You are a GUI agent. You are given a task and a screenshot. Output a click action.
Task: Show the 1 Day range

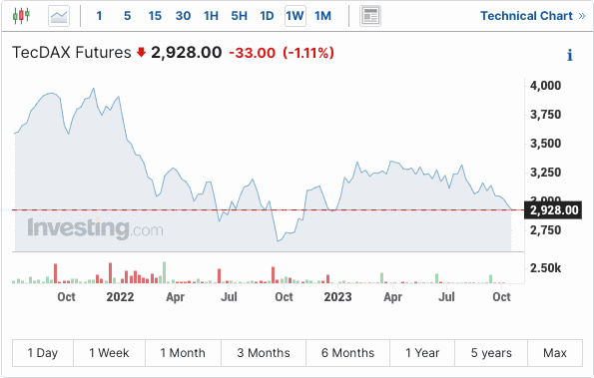pos(43,353)
